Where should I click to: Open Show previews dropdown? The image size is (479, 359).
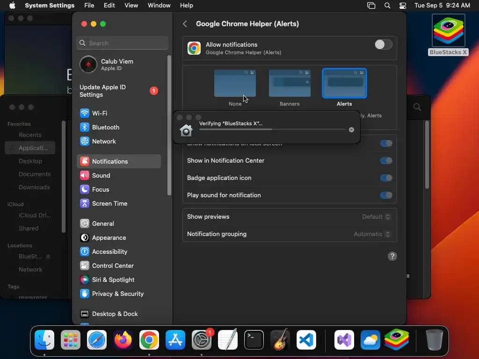[376, 217]
